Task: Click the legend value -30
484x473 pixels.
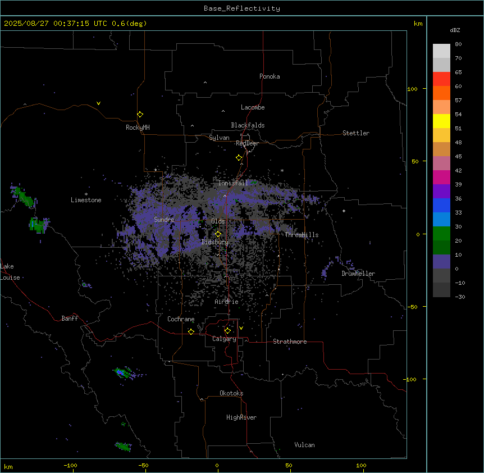Action: (x=460, y=297)
